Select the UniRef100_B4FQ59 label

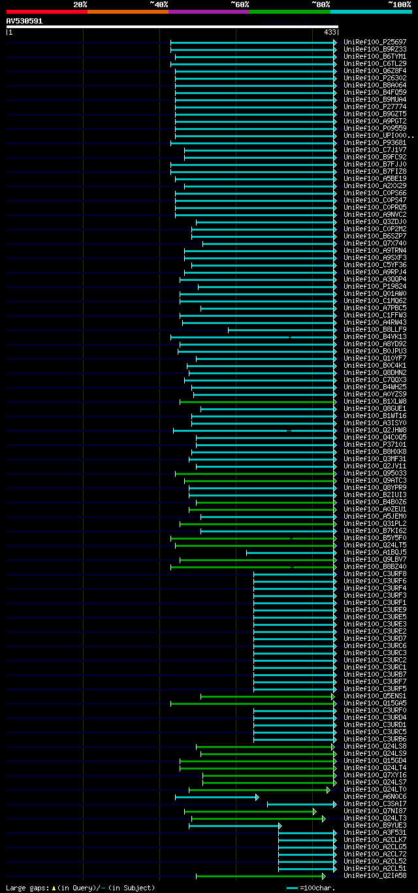coord(375,92)
